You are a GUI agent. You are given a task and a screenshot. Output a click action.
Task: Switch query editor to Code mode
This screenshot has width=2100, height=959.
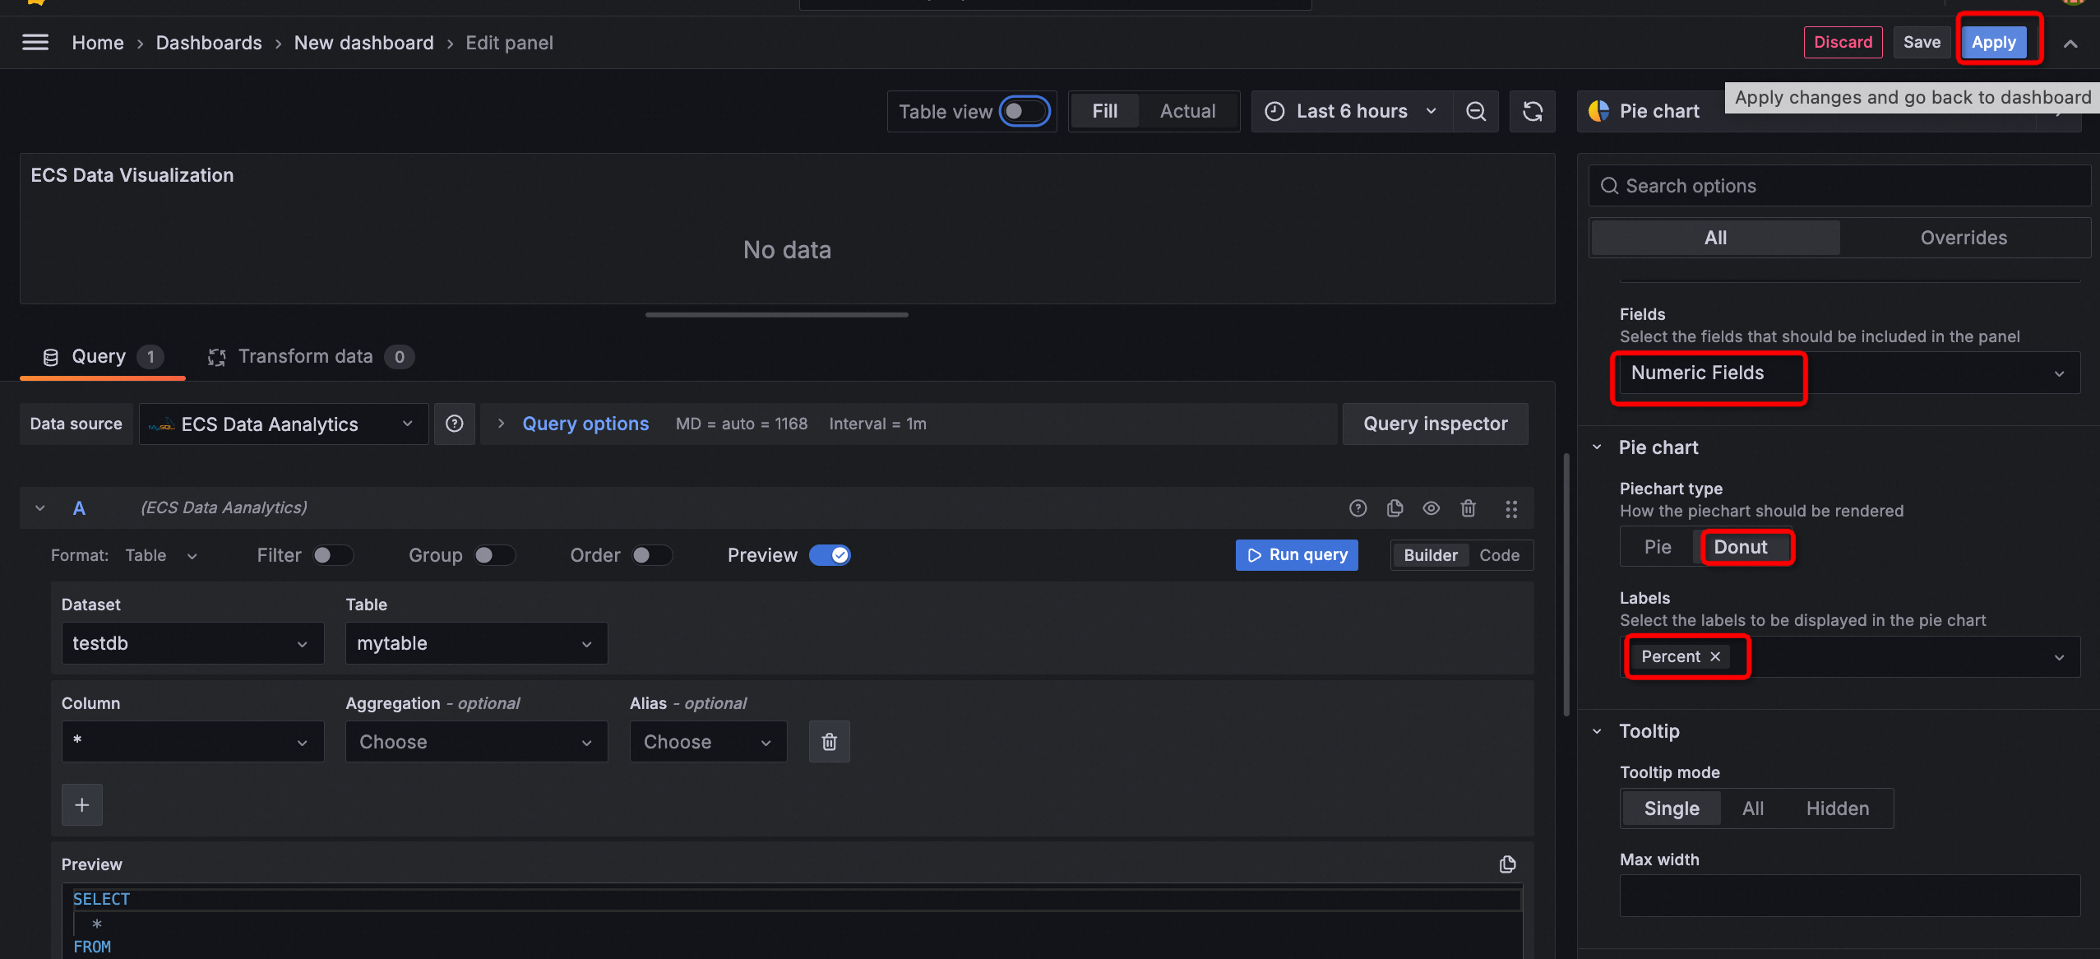point(1499,555)
